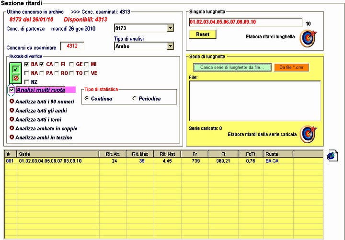Image resolution: width=345 pixels, height=240 pixels.
Task: Check the VE wheel checkbox
Action: tap(87, 73)
